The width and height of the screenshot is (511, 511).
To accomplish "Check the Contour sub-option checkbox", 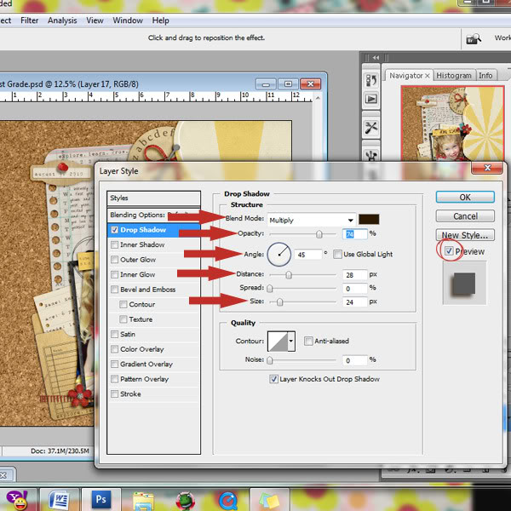I will click(x=123, y=304).
